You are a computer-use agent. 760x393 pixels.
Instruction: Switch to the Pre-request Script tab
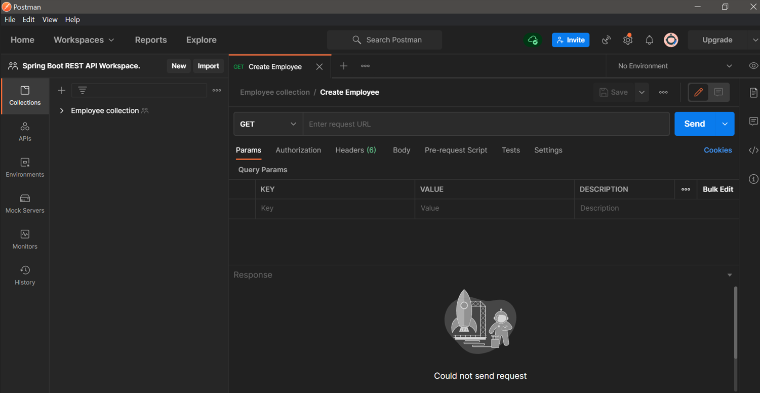456,150
